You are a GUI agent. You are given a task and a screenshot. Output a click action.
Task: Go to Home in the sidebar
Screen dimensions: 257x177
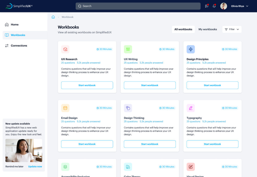click(x=25, y=25)
